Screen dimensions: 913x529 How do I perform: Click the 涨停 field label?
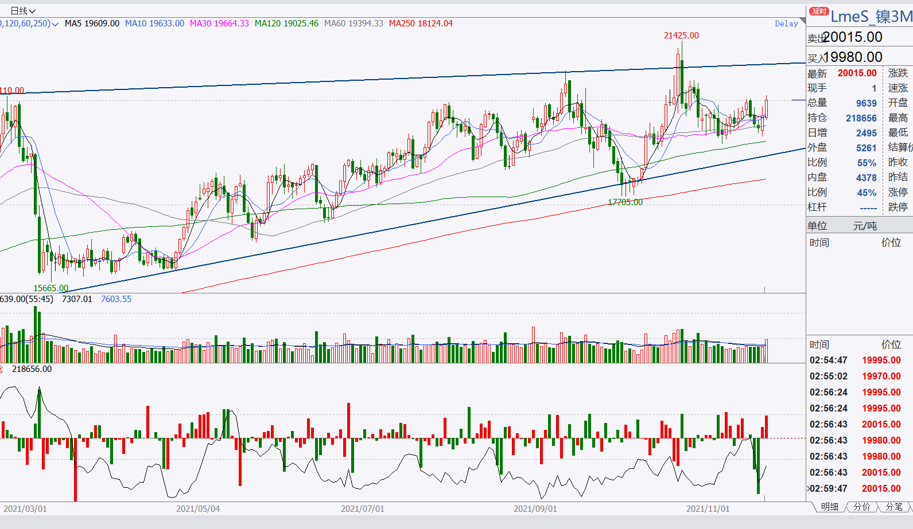tap(898, 192)
